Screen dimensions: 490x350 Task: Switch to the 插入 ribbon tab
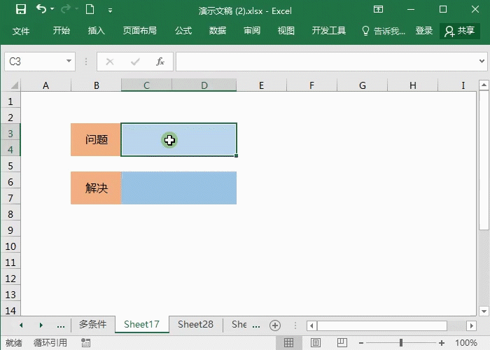click(x=97, y=31)
